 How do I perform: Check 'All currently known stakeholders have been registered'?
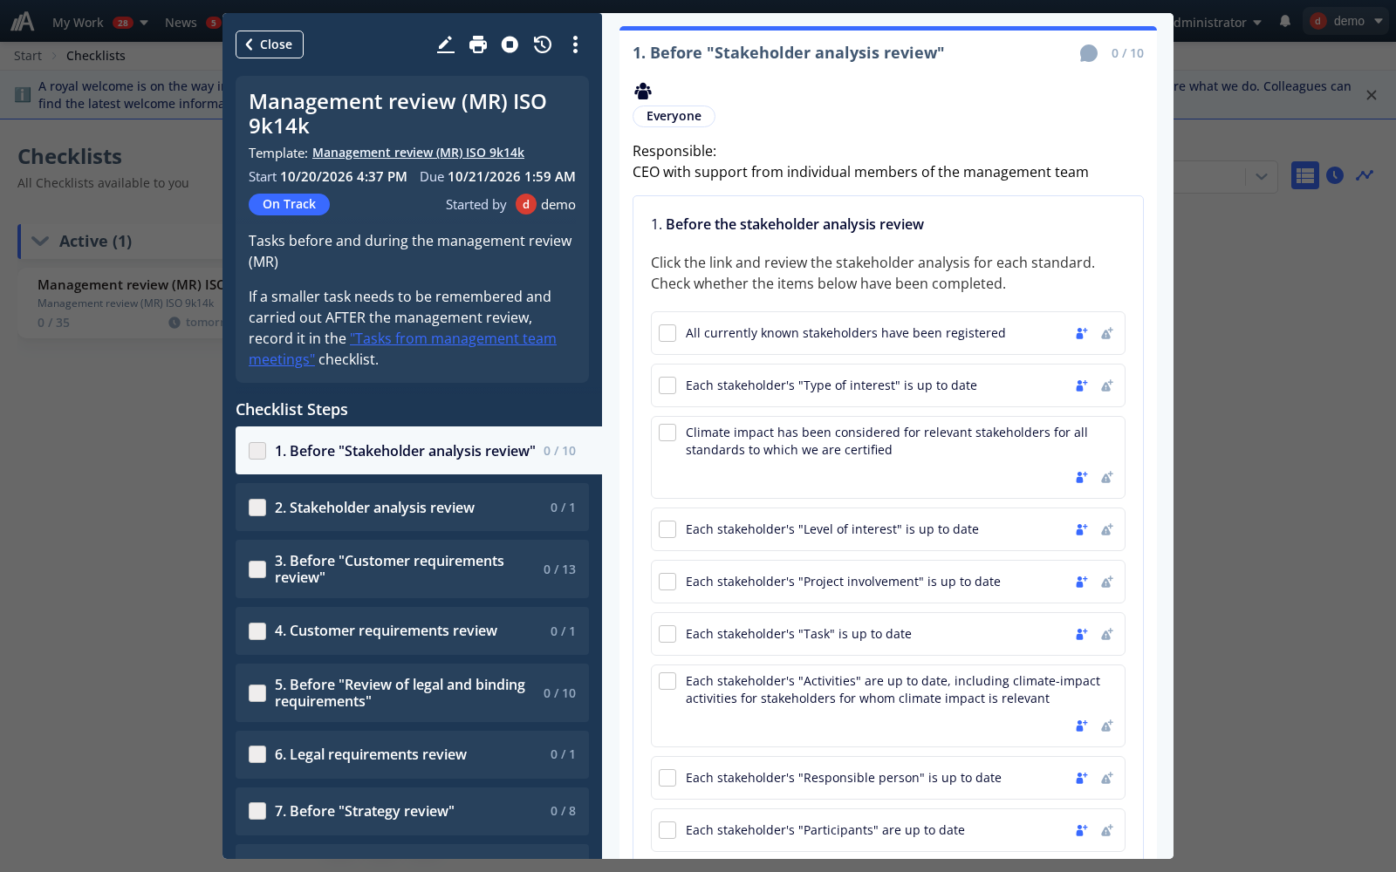(x=667, y=333)
